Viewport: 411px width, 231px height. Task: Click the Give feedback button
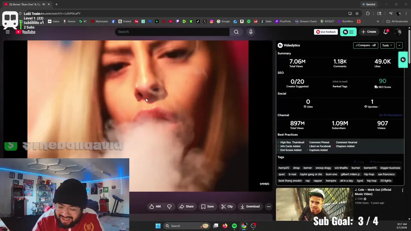tap(326, 32)
